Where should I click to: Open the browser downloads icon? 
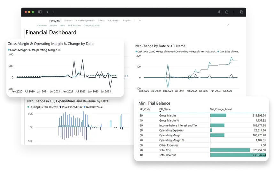220,12
